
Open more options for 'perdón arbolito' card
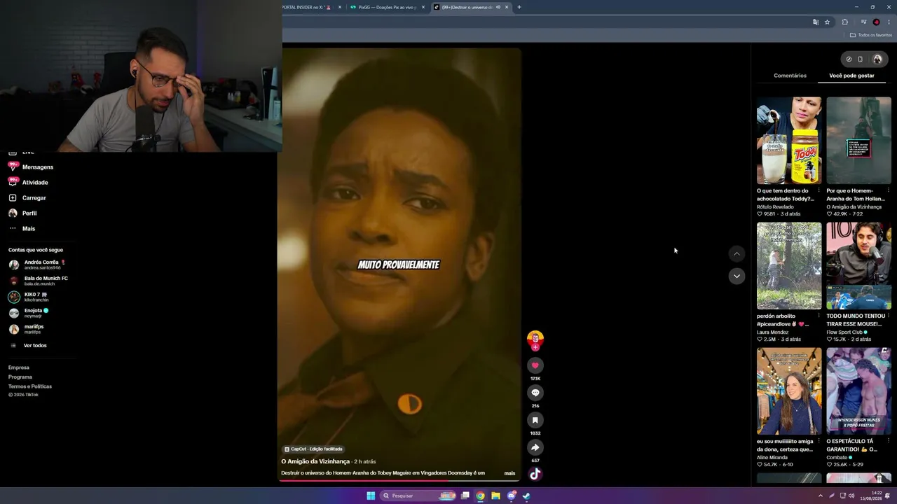819,316
